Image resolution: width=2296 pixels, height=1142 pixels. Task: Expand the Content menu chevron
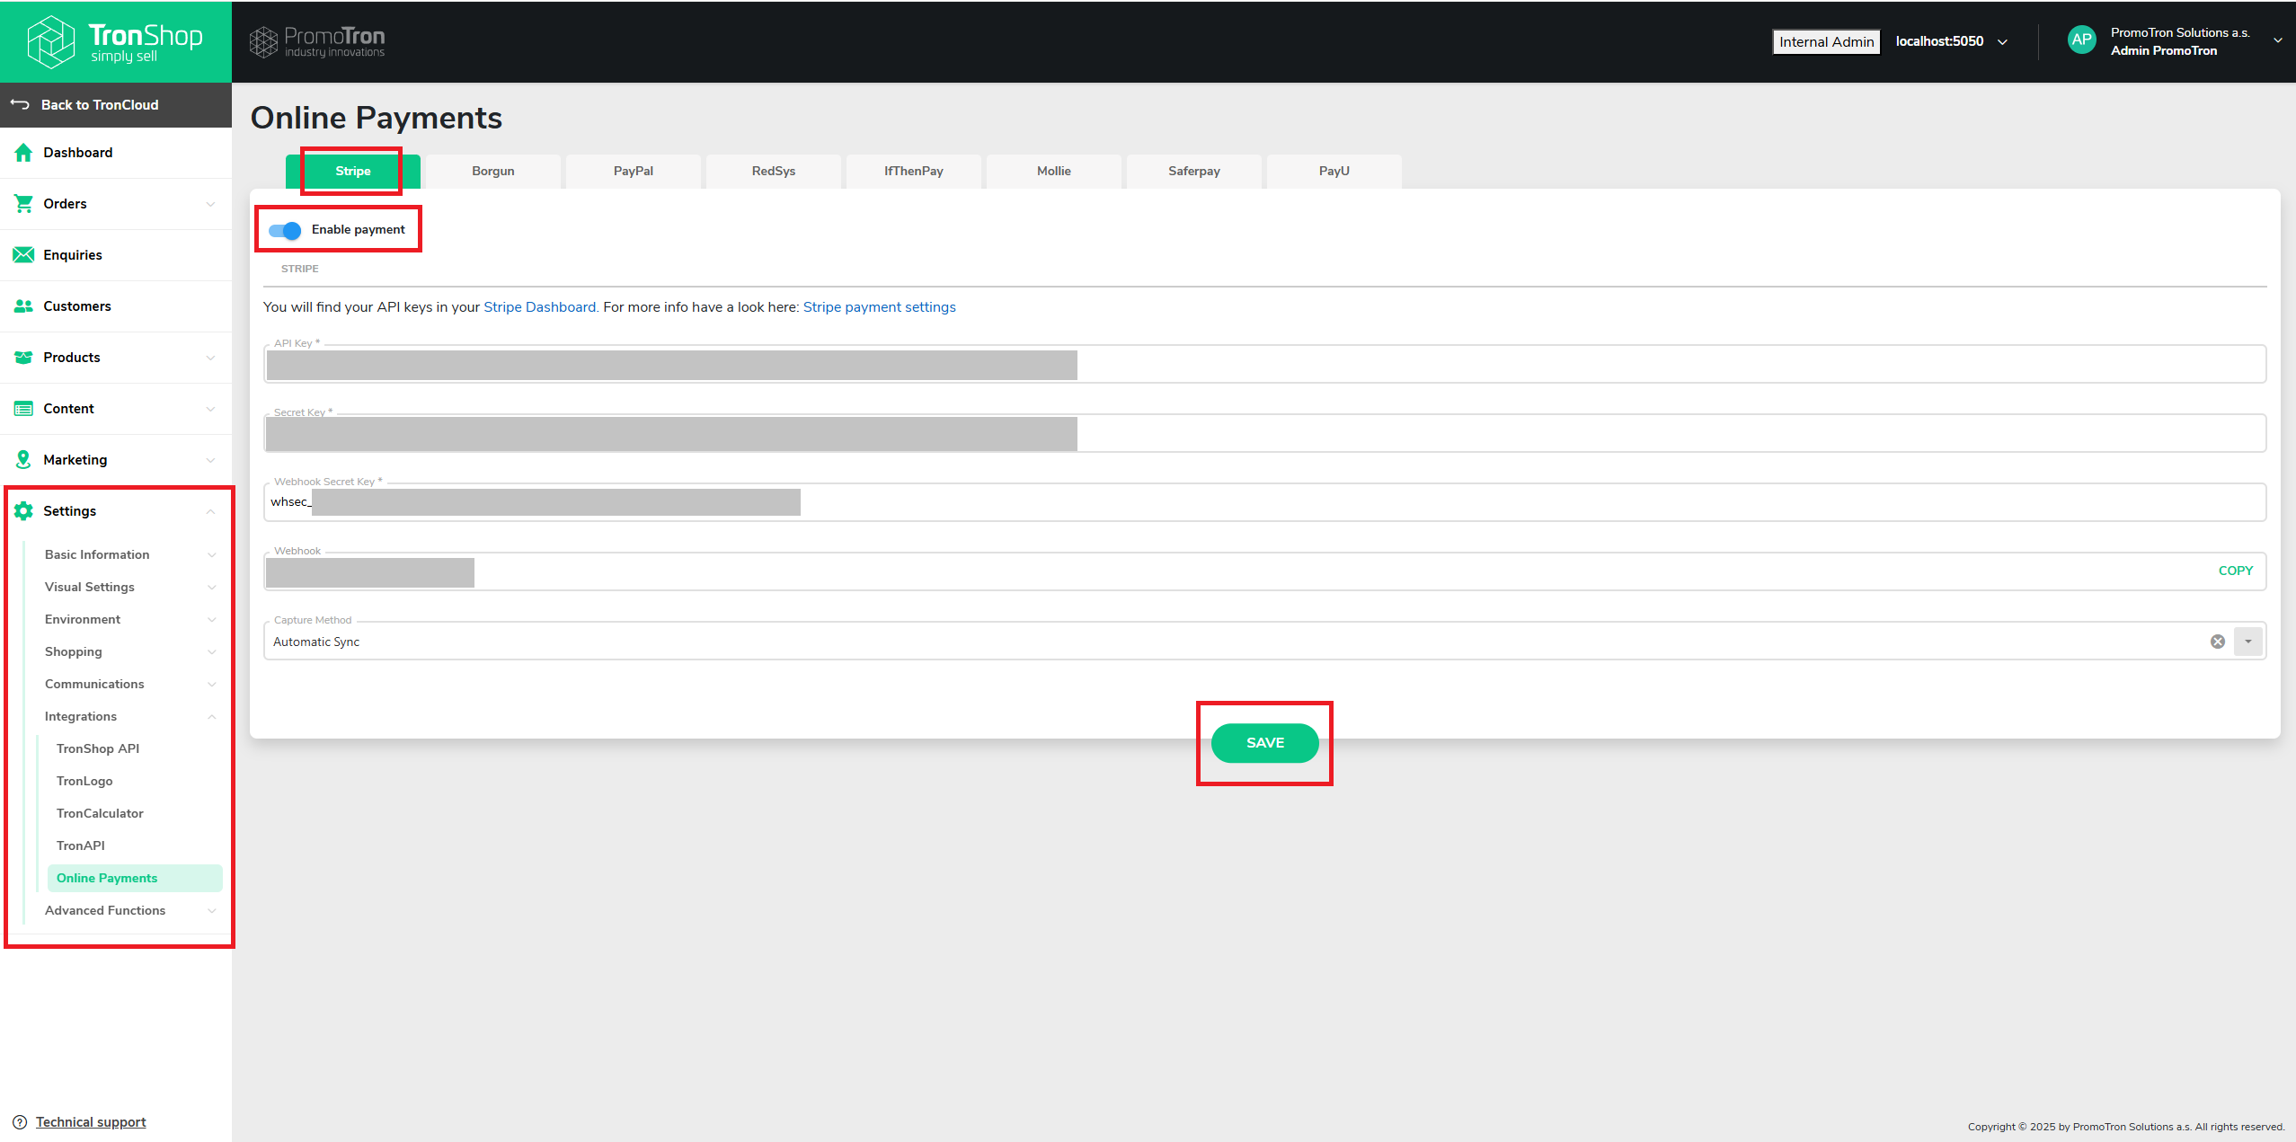tap(210, 409)
